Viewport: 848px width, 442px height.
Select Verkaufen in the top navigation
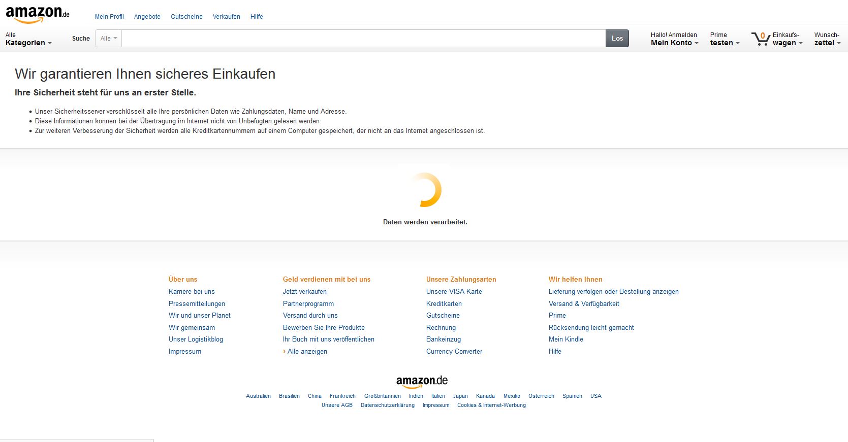227,17
